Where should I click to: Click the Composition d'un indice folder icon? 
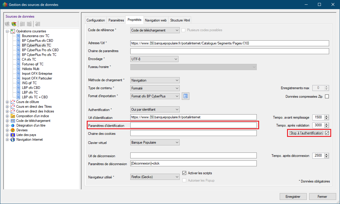tap(13, 116)
